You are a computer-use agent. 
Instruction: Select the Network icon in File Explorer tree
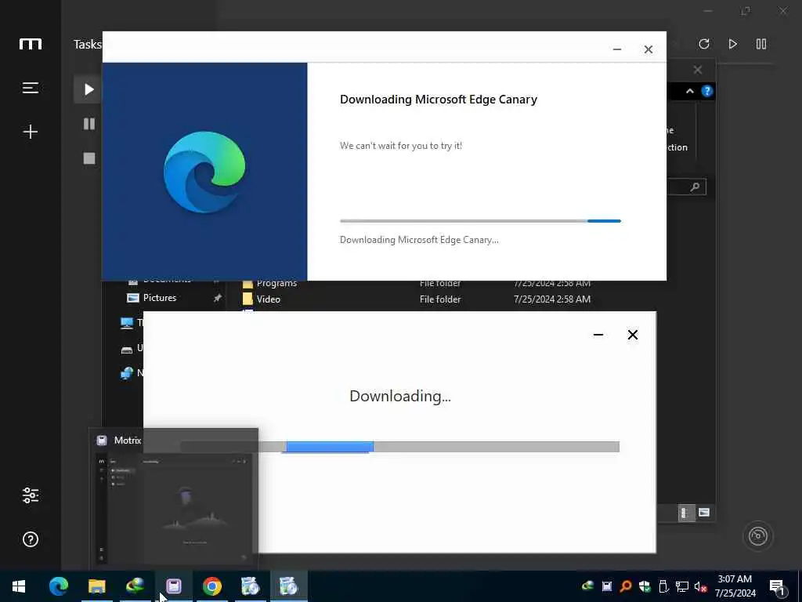[x=127, y=373]
